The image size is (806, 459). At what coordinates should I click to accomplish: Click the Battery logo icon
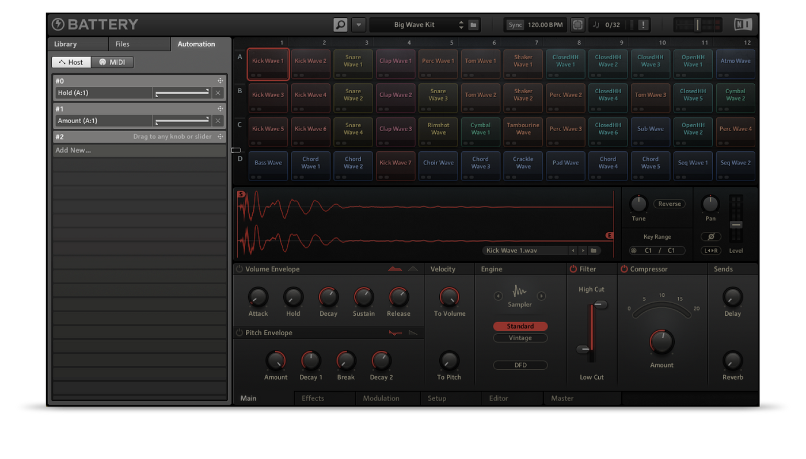[x=58, y=24]
